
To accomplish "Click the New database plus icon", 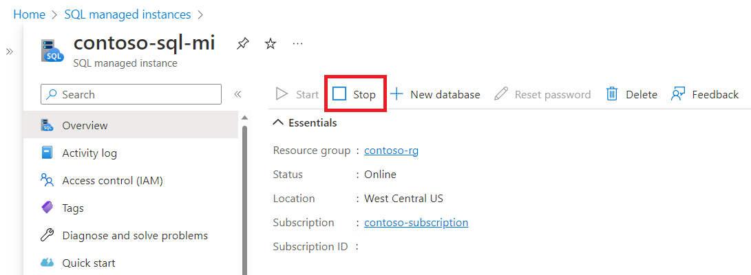I will [x=397, y=94].
